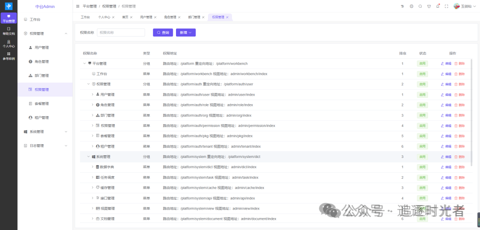
Task: Edit the 缓存管理 row
Action: (446, 188)
